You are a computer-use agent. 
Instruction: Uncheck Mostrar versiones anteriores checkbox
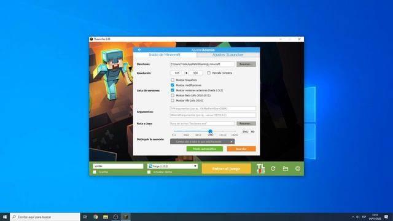173,90
